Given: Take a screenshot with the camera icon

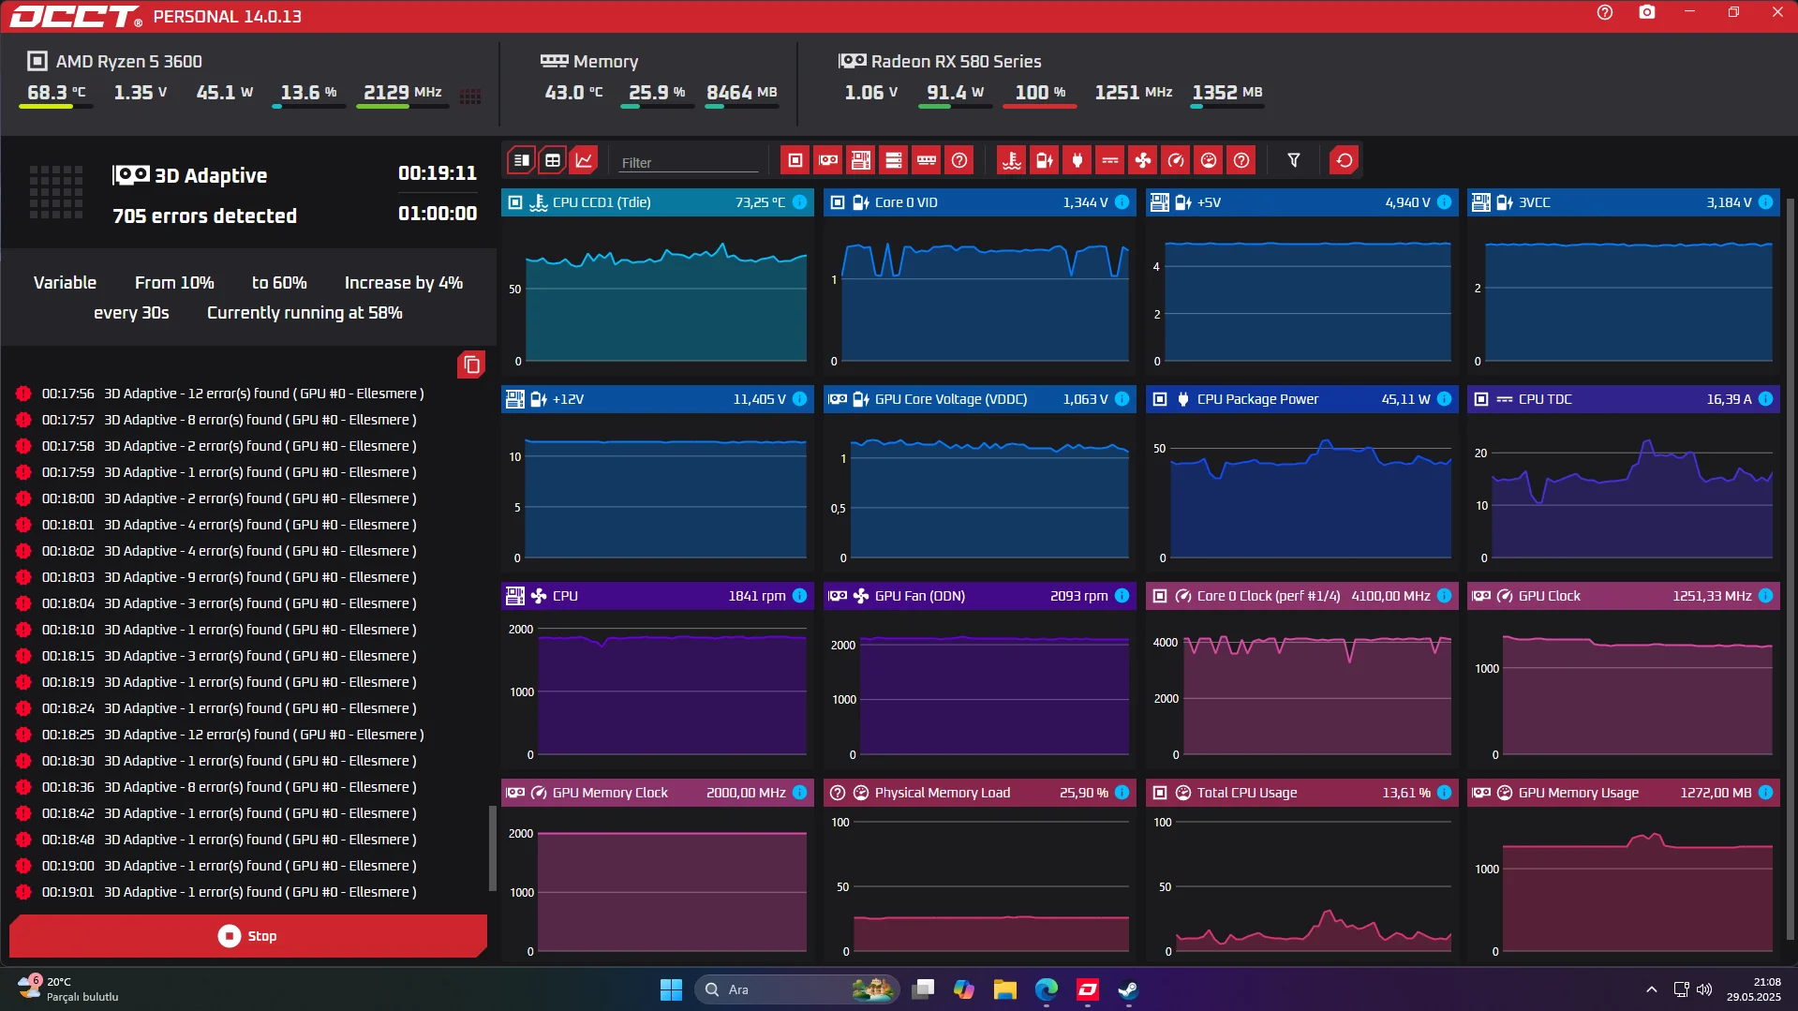Looking at the screenshot, I should click(1647, 12).
